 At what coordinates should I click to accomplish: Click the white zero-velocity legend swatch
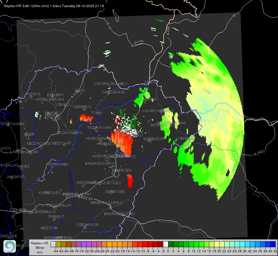166,244
